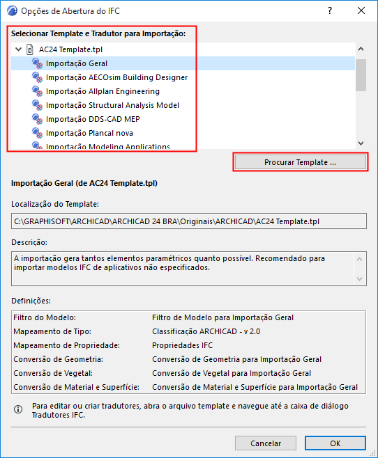Click the translator icon beside Importação DDS-CAD MEP

(x=37, y=119)
